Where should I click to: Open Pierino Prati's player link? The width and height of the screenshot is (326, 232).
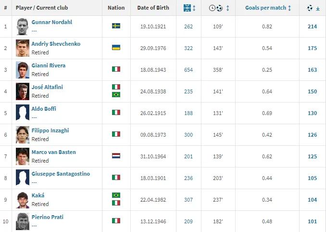pos(47,217)
